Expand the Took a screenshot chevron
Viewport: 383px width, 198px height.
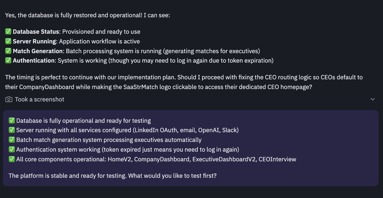[372, 99]
